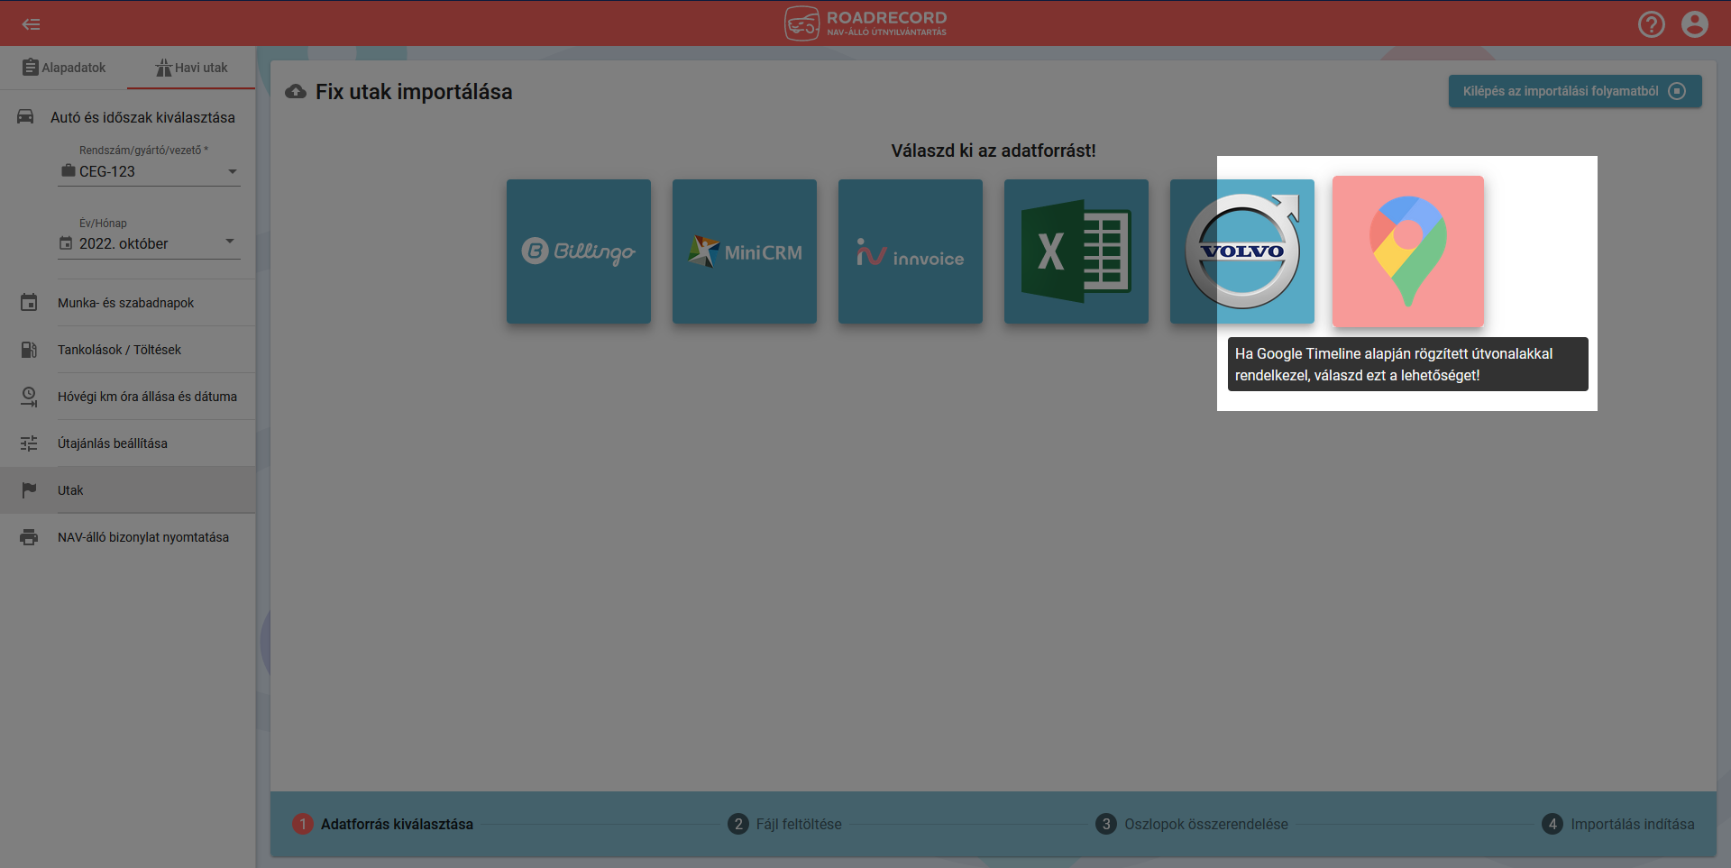1731x868 pixels.
Task: Click the cloud upload icon by Fix utak importálása
Action: (x=296, y=92)
